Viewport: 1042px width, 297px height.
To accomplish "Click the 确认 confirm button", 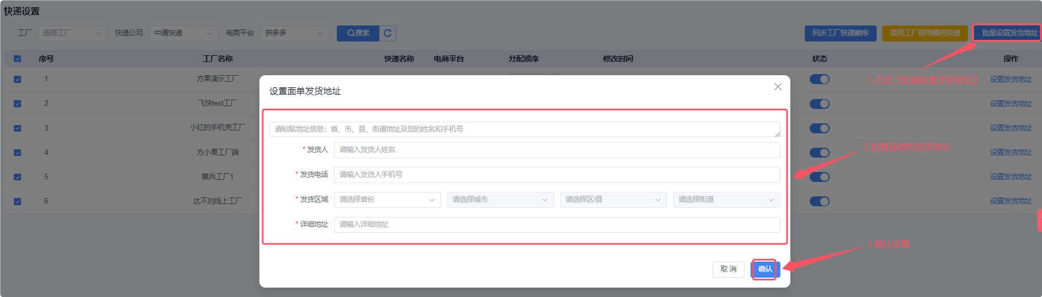I will 765,269.
